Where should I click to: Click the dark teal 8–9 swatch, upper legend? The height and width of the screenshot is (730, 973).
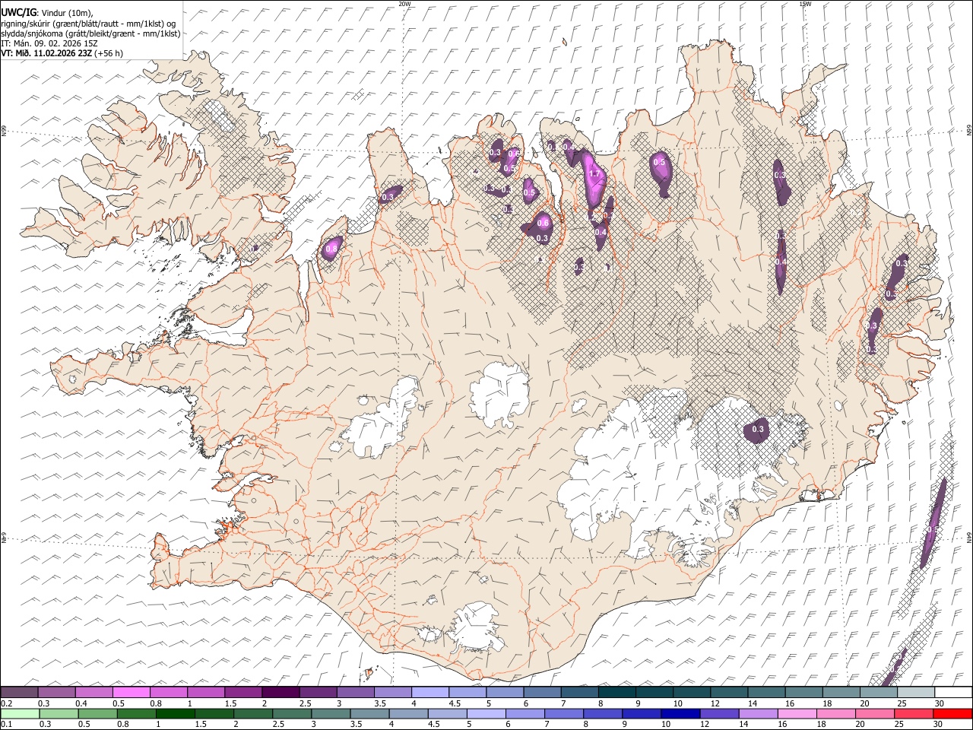617,692
